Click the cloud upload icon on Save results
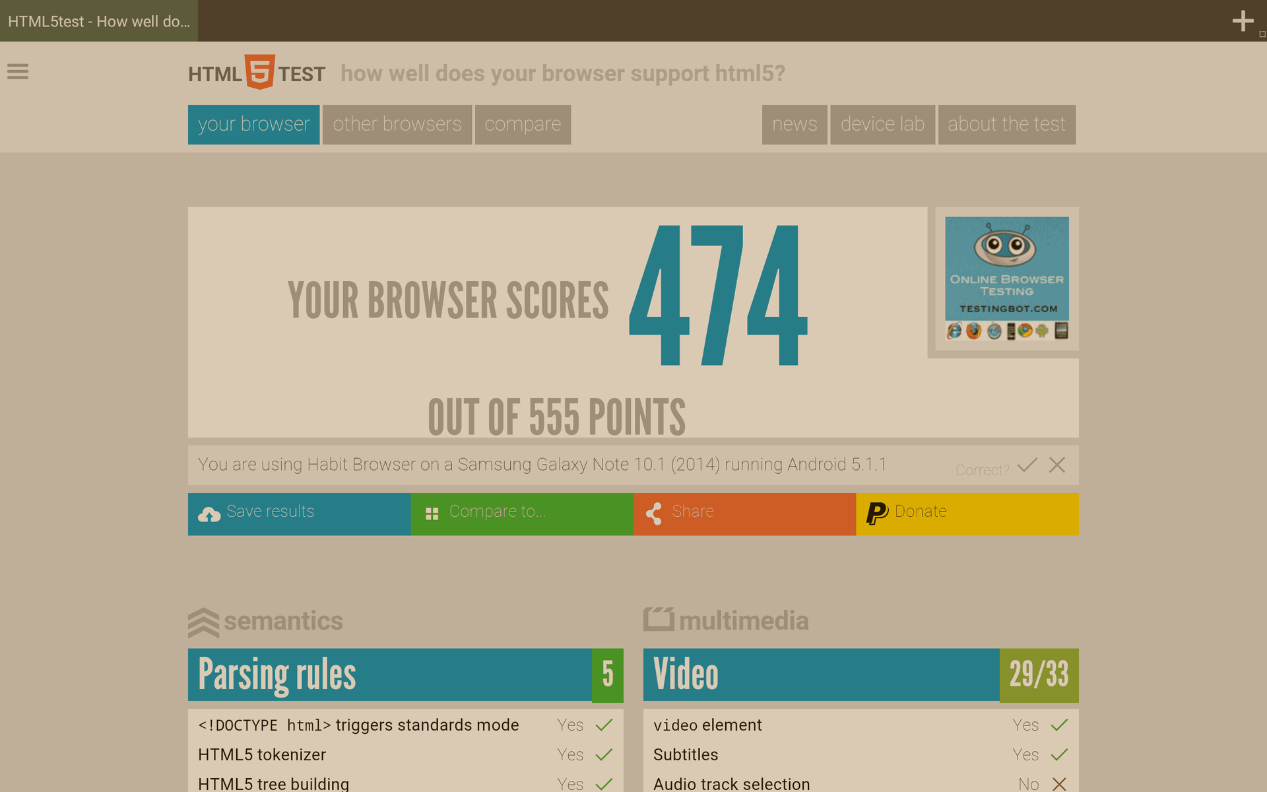The image size is (1267, 792). pos(209,514)
